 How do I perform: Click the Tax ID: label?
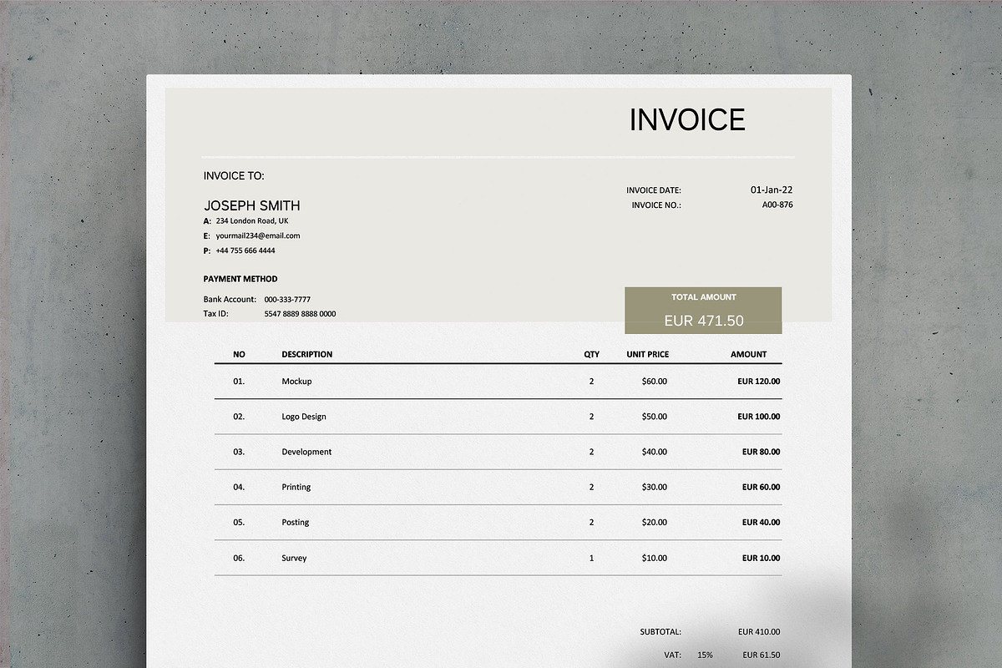pos(215,314)
